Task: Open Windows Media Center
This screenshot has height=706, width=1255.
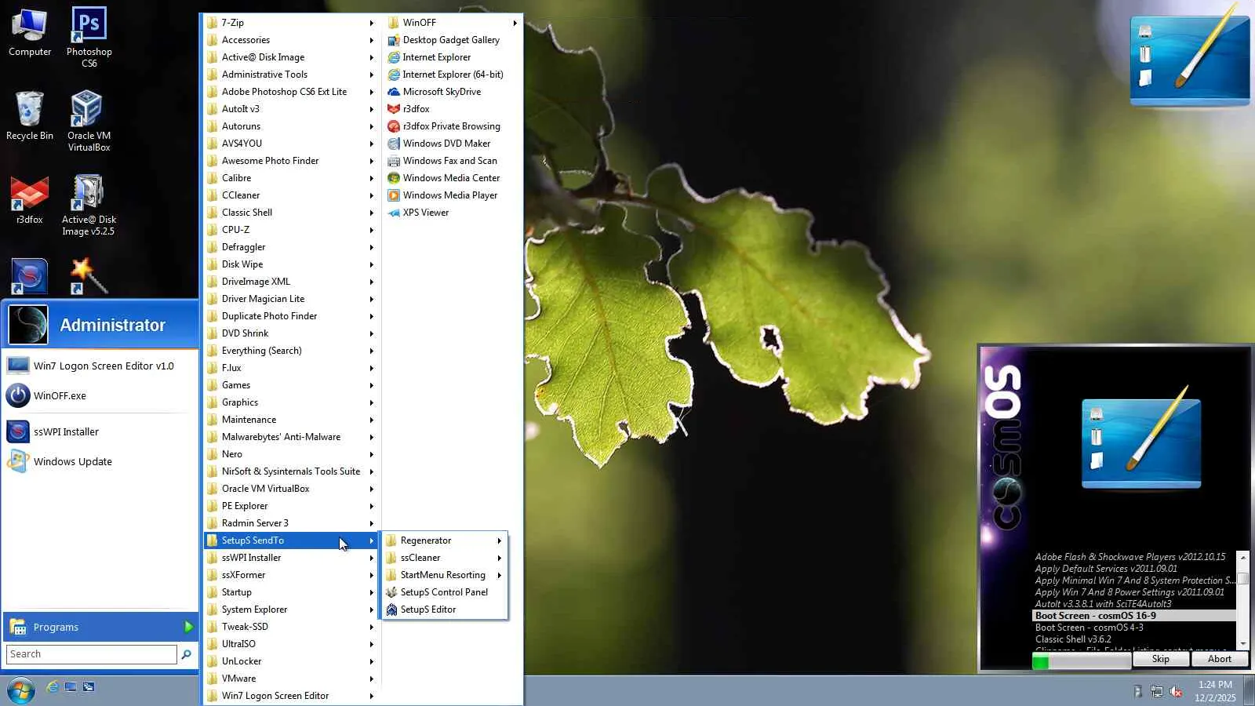Action: [x=451, y=178]
